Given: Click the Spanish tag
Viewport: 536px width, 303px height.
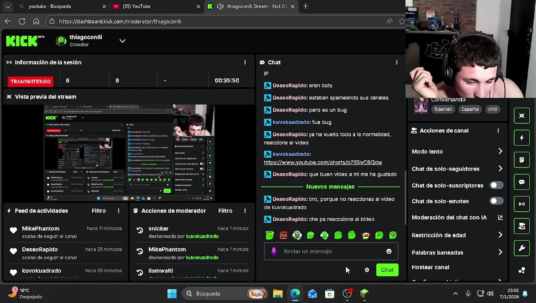Looking at the screenshot, I should 443,109.
